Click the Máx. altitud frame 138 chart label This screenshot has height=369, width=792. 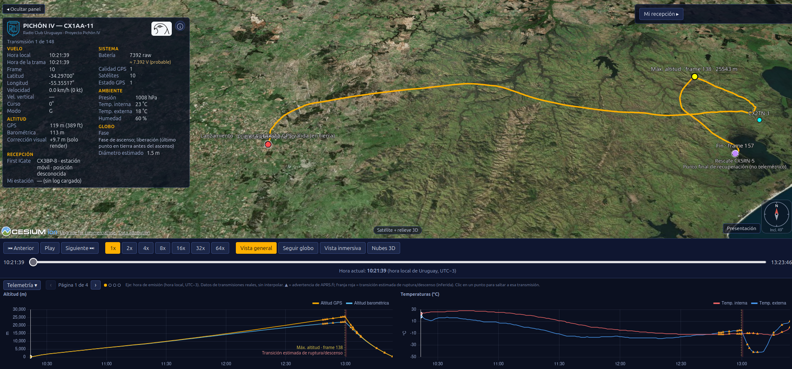coord(319,347)
